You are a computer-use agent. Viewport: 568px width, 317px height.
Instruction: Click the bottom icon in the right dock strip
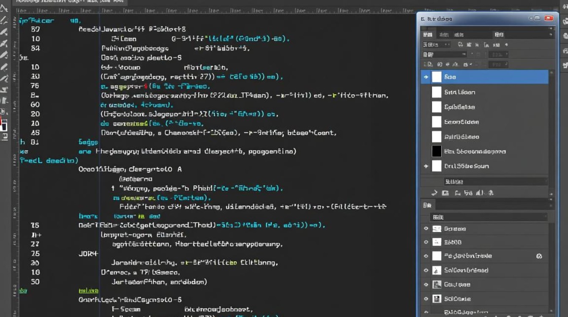pos(564,65)
